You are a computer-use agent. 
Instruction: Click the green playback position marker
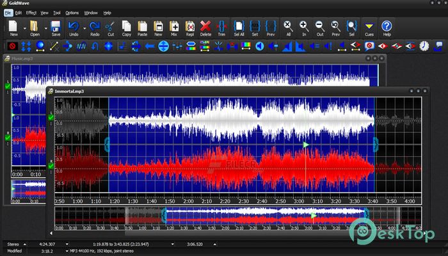point(306,145)
